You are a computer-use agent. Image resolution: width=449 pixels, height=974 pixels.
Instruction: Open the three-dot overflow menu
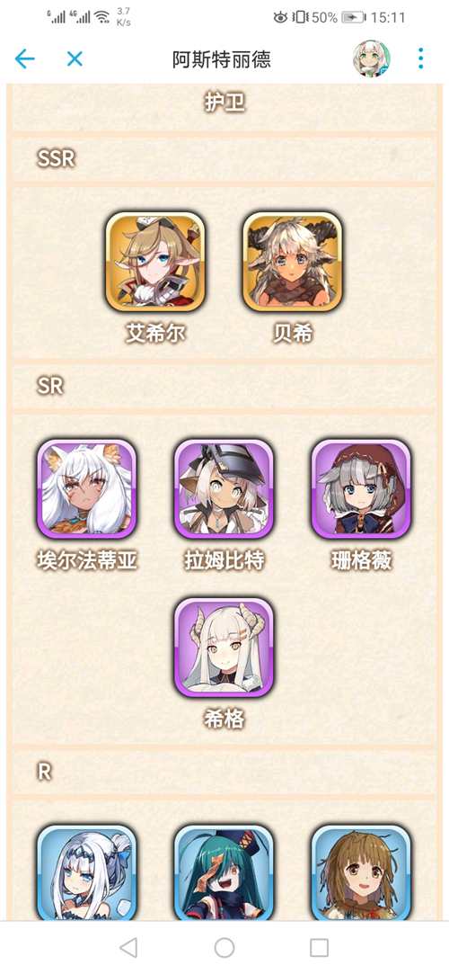click(x=421, y=59)
